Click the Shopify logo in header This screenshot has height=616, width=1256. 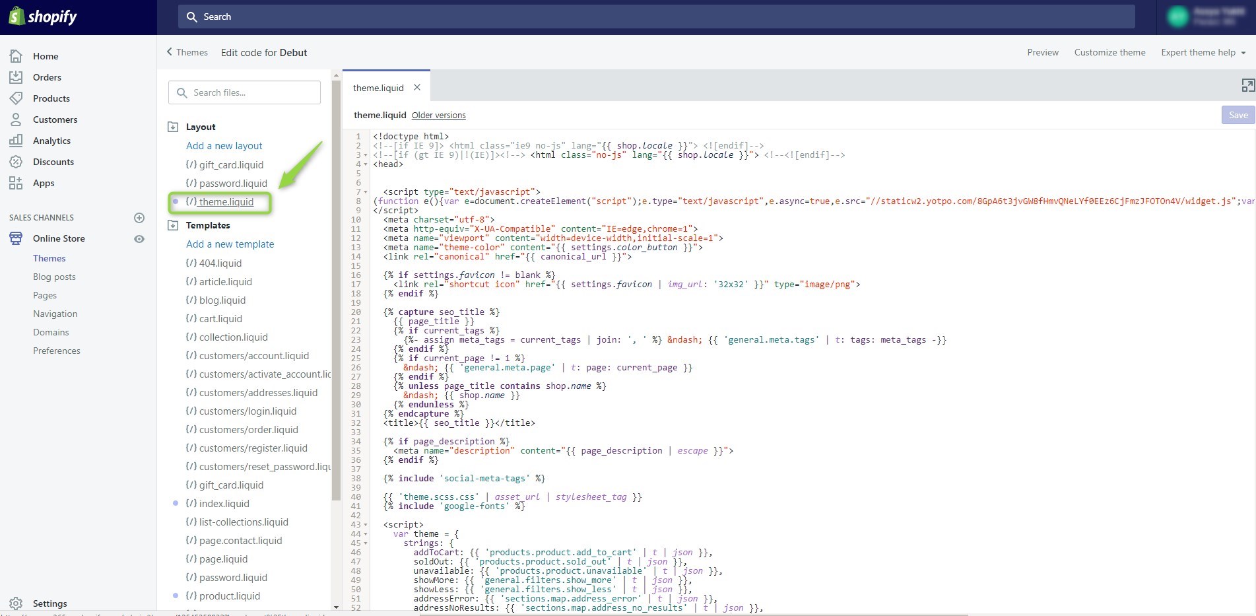44,17
